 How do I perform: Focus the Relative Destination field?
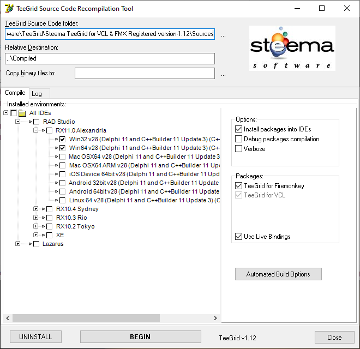coord(110,58)
